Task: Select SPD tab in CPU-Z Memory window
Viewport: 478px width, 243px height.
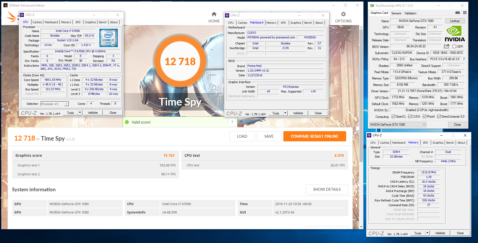Action: pos(425,143)
